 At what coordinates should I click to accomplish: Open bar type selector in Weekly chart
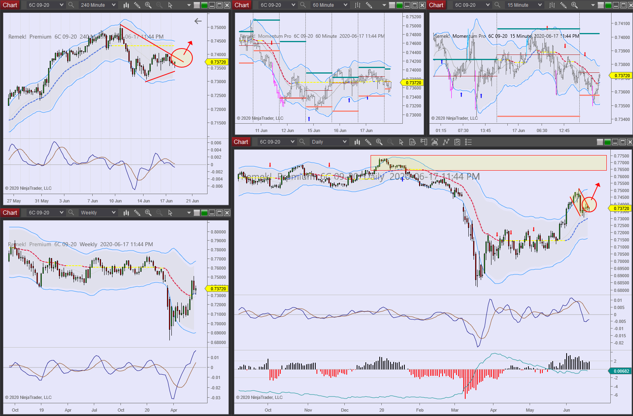pyautogui.click(x=126, y=213)
